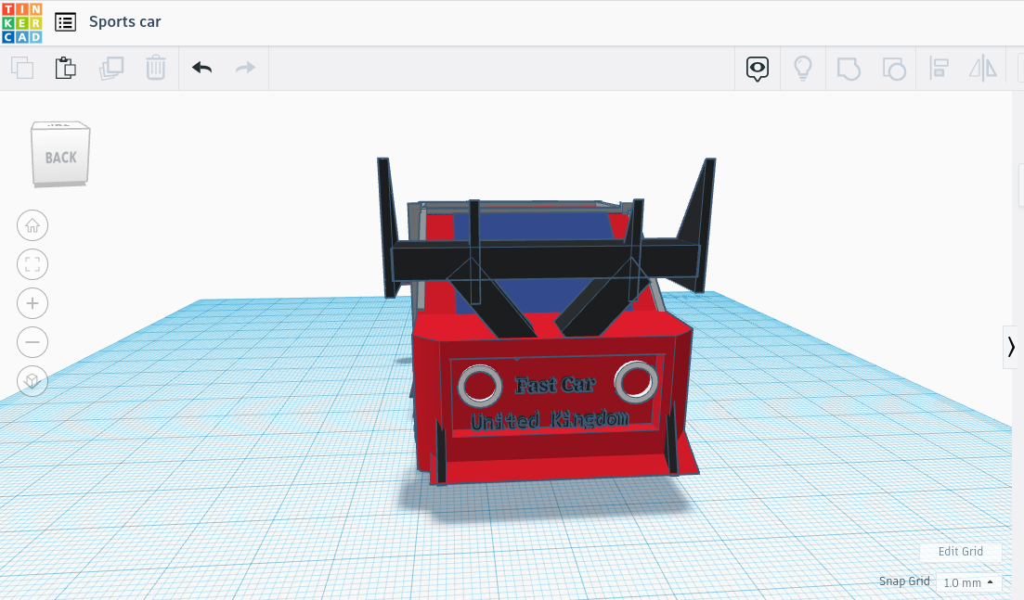Undo the last action
1024x600 pixels.
(x=201, y=68)
